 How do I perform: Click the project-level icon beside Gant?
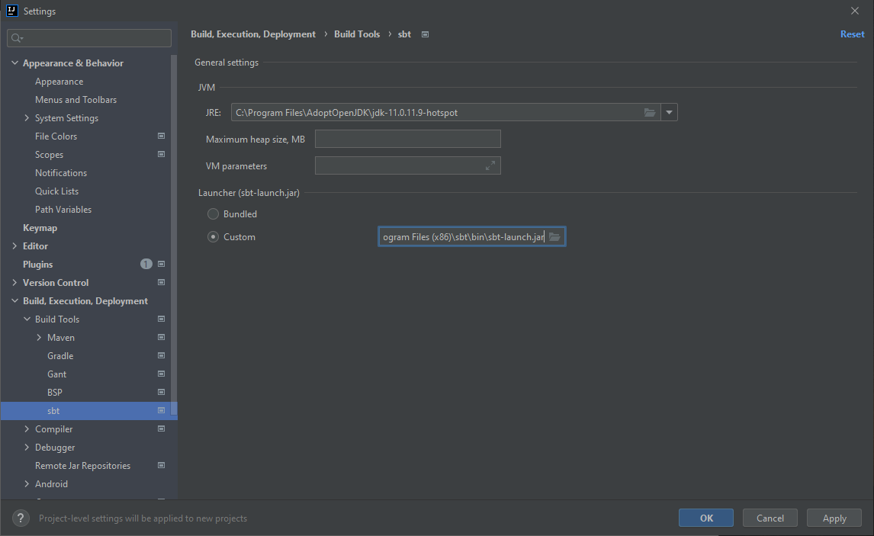[161, 374]
